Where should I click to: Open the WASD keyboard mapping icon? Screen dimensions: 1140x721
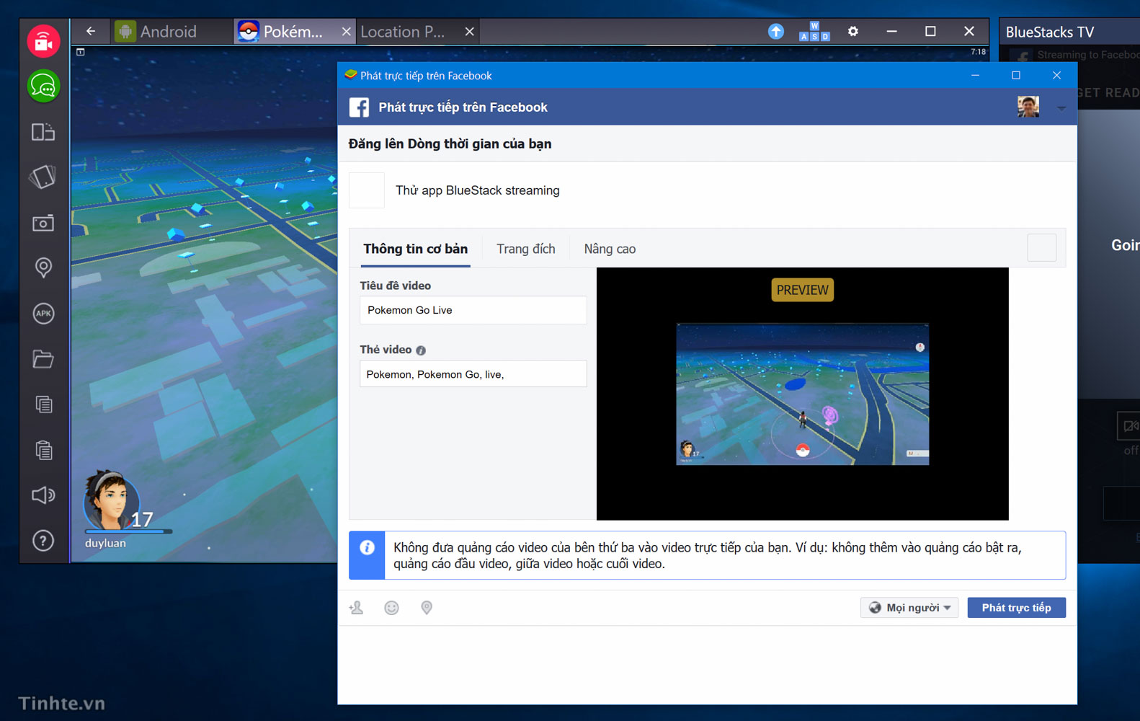click(x=814, y=32)
